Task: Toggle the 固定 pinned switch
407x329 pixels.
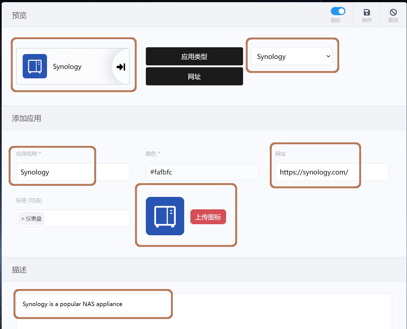Action: [338, 11]
